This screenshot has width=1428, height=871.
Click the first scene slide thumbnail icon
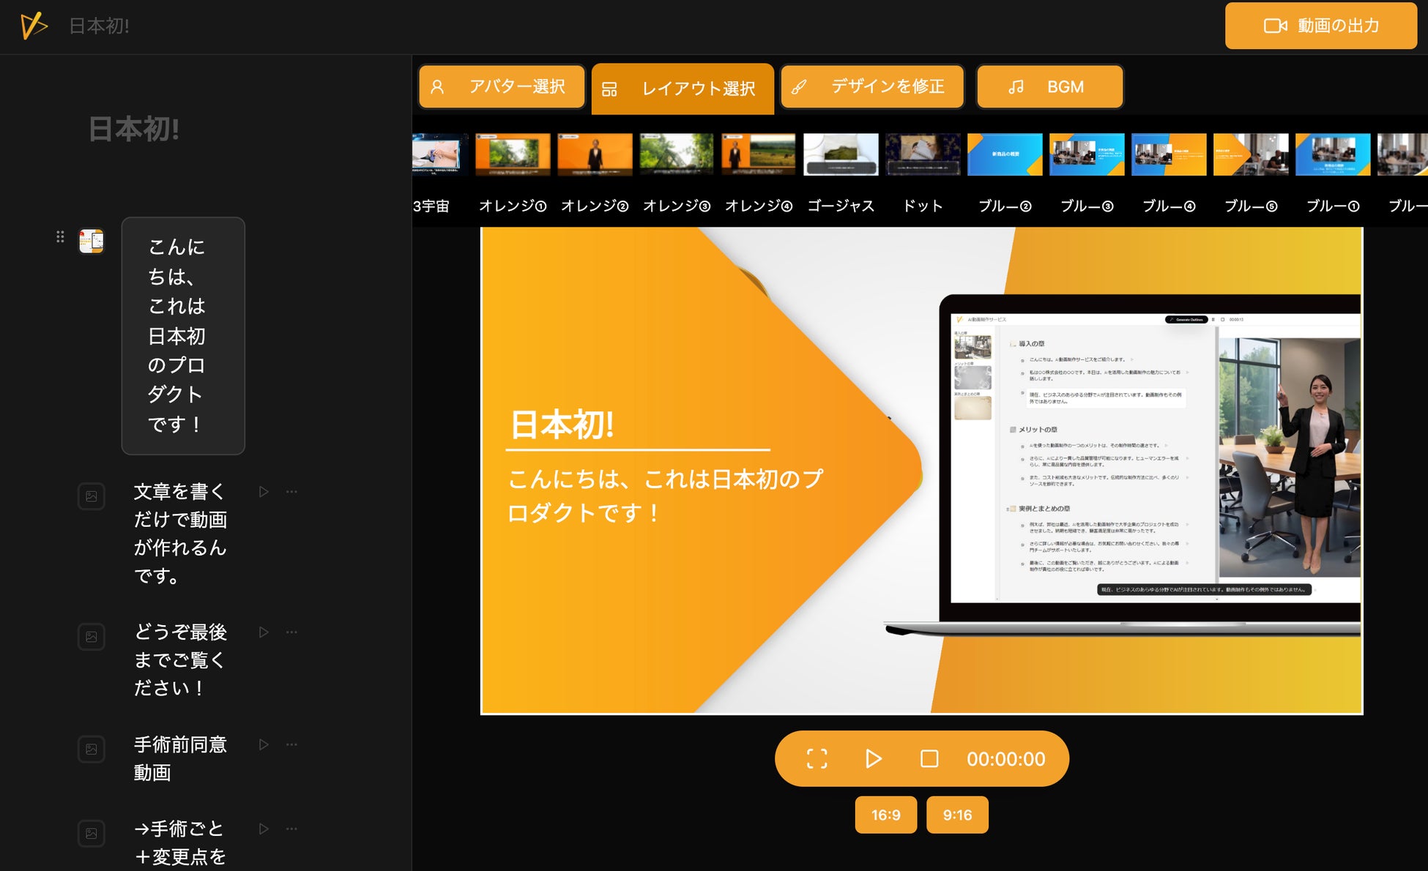click(92, 241)
